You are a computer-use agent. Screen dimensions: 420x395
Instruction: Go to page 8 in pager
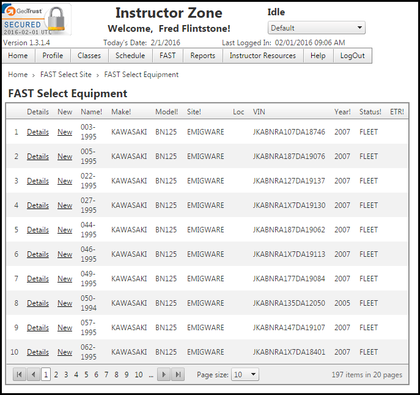tap(116, 375)
